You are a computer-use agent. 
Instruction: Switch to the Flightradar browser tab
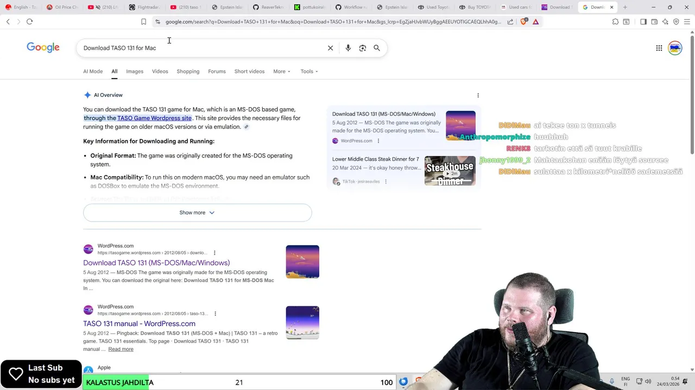pyautogui.click(x=146, y=7)
